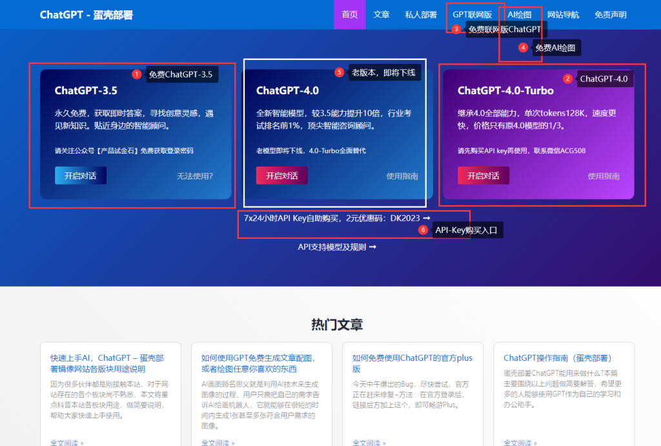The image size is (661, 446).
Task: Open the 免责声明 menu item
Action: click(x=611, y=15)
